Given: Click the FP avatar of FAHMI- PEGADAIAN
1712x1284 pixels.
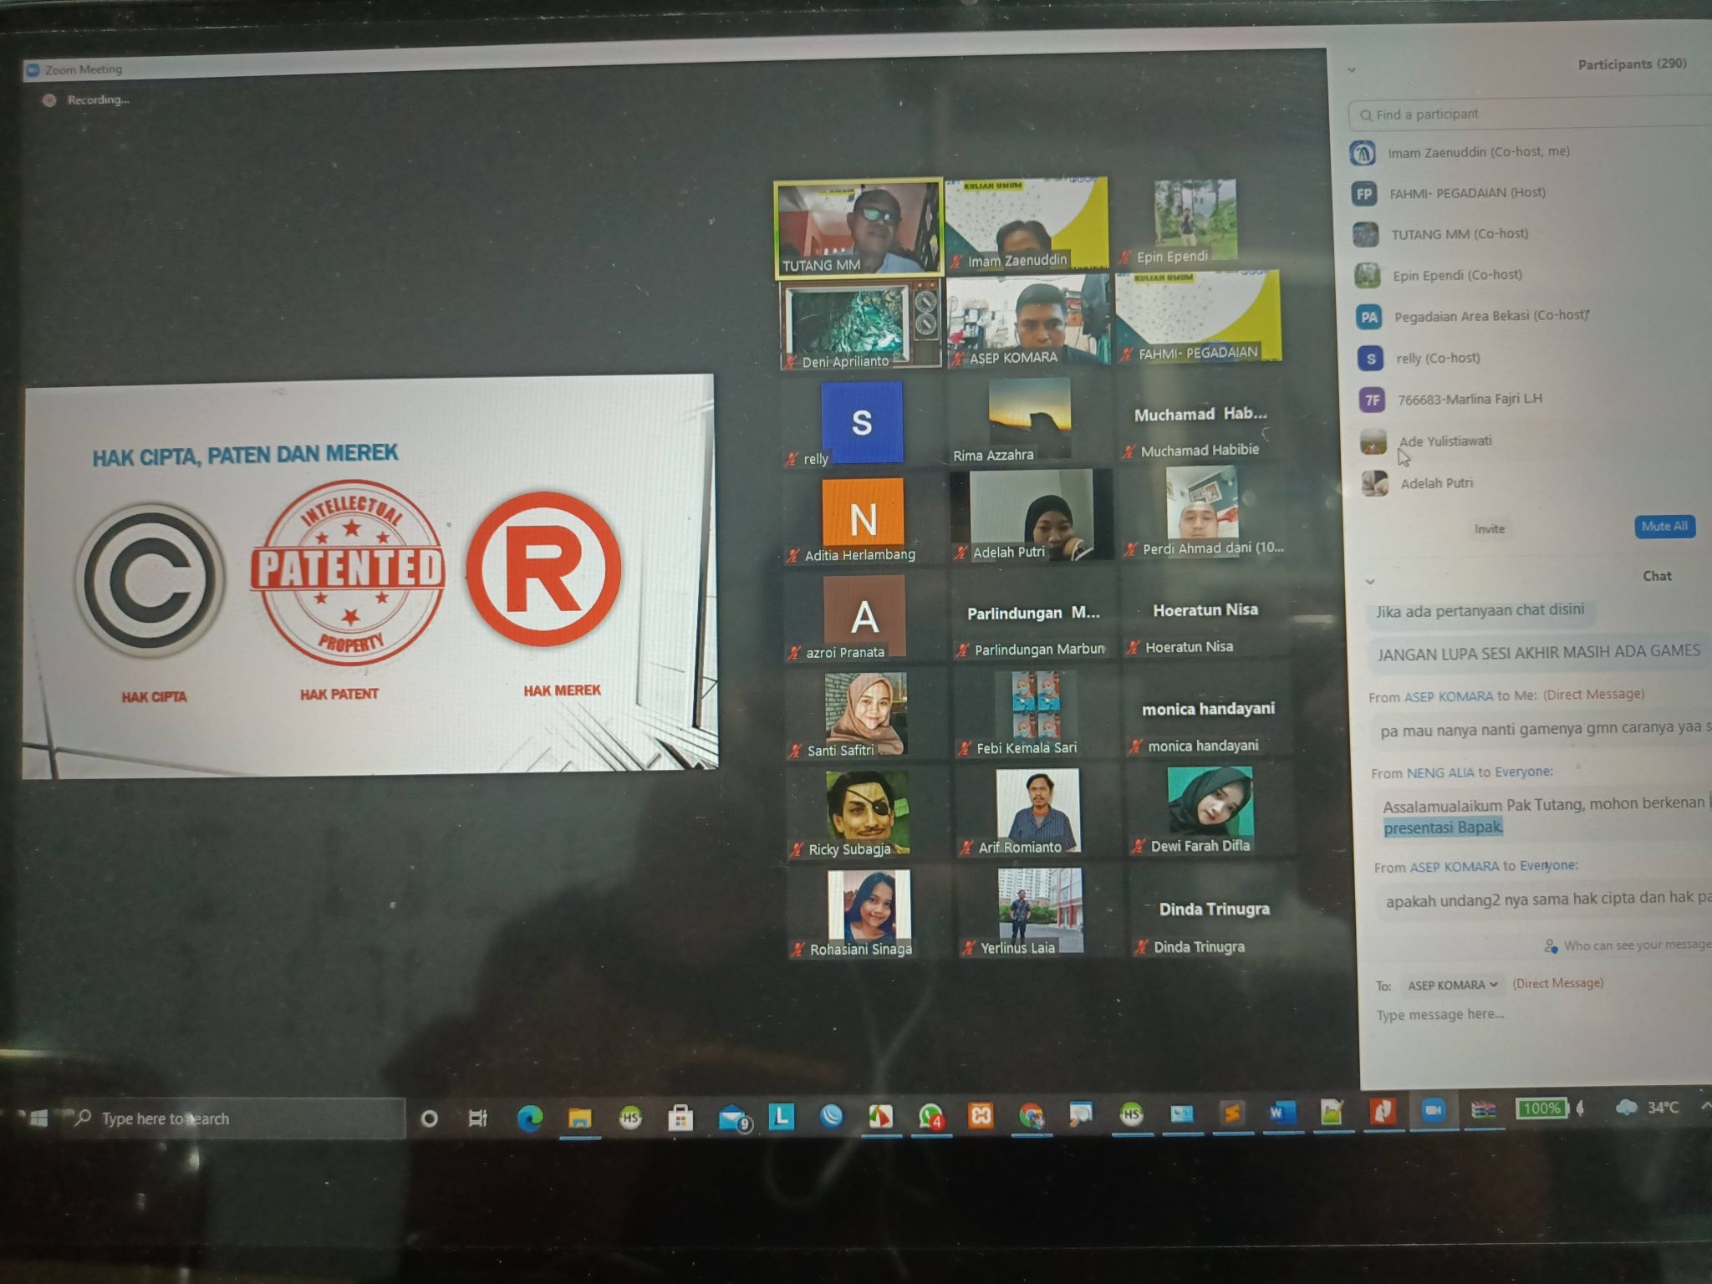Looking at the screenshot, I should 1364,194.
